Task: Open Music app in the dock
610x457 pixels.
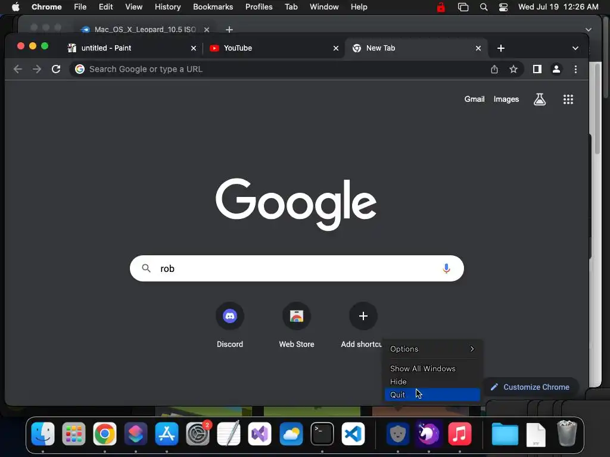Action: 459,434
